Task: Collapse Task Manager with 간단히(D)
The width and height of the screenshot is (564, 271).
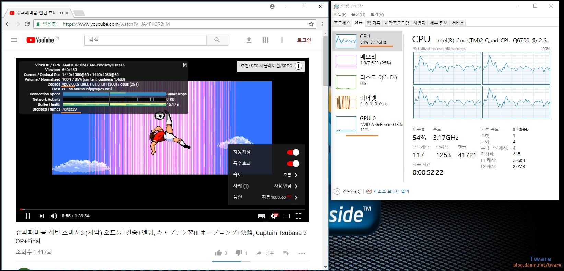Action: (x=348, y=191)
